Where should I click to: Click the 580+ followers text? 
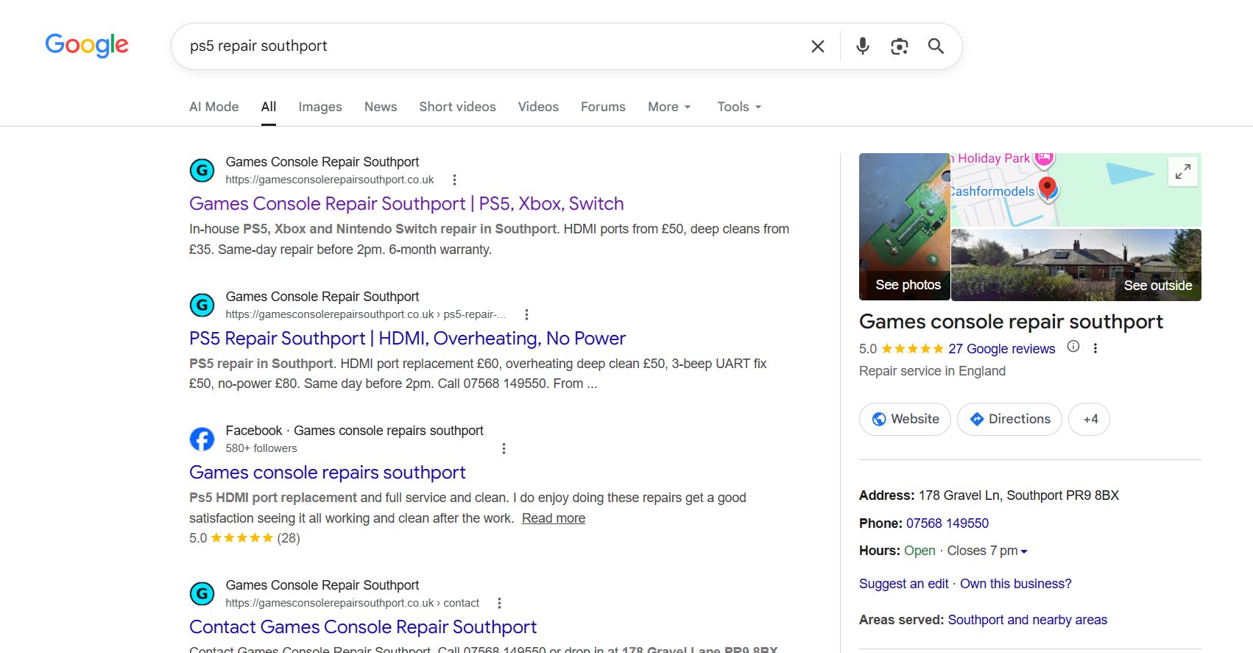click(261, 448)
